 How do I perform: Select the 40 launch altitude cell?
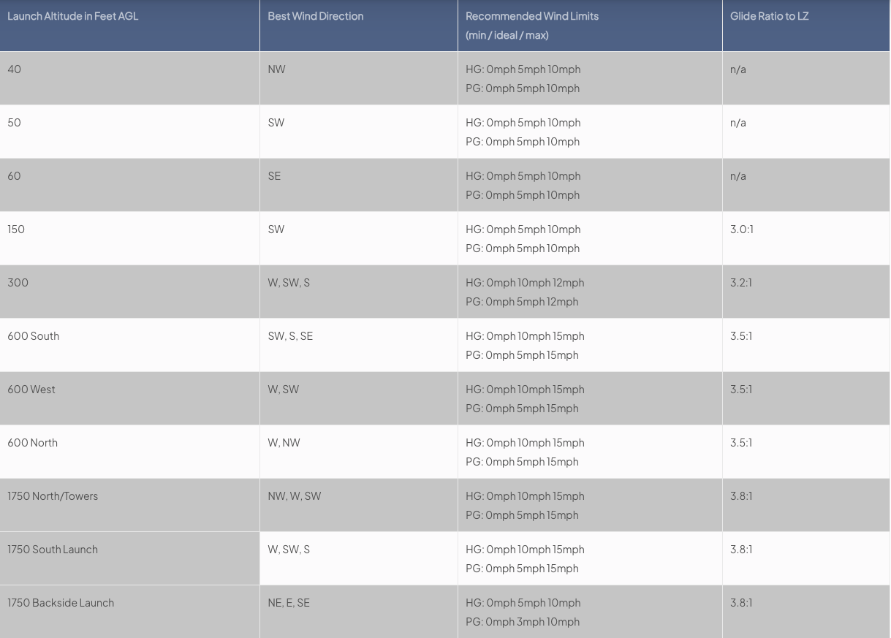pyautogui.click(x=129, y=78)
